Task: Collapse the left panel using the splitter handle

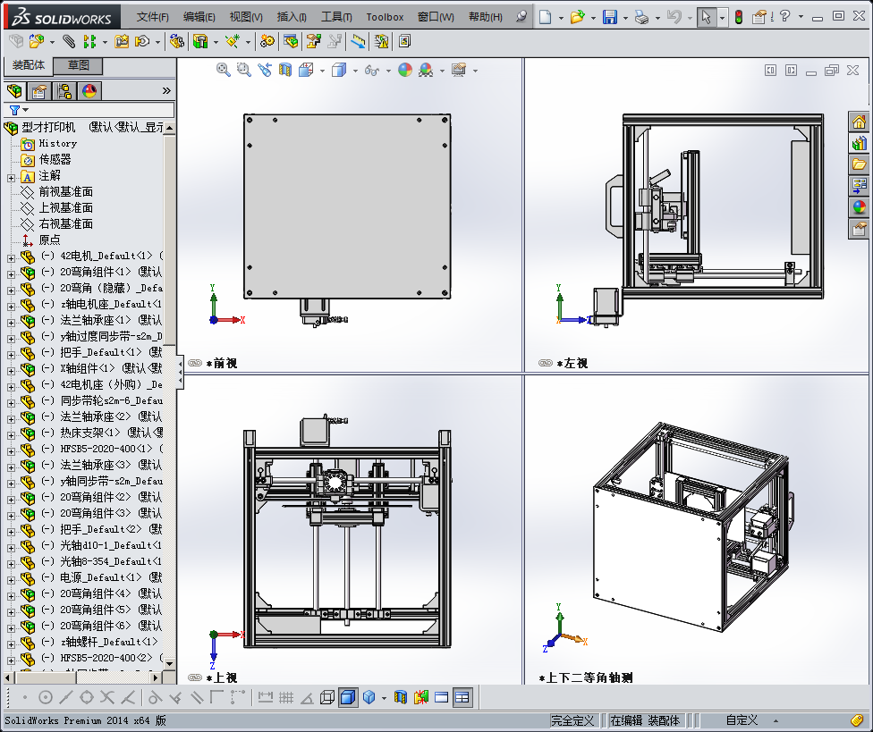Action: pyautogui.click(x=180, y=372)
